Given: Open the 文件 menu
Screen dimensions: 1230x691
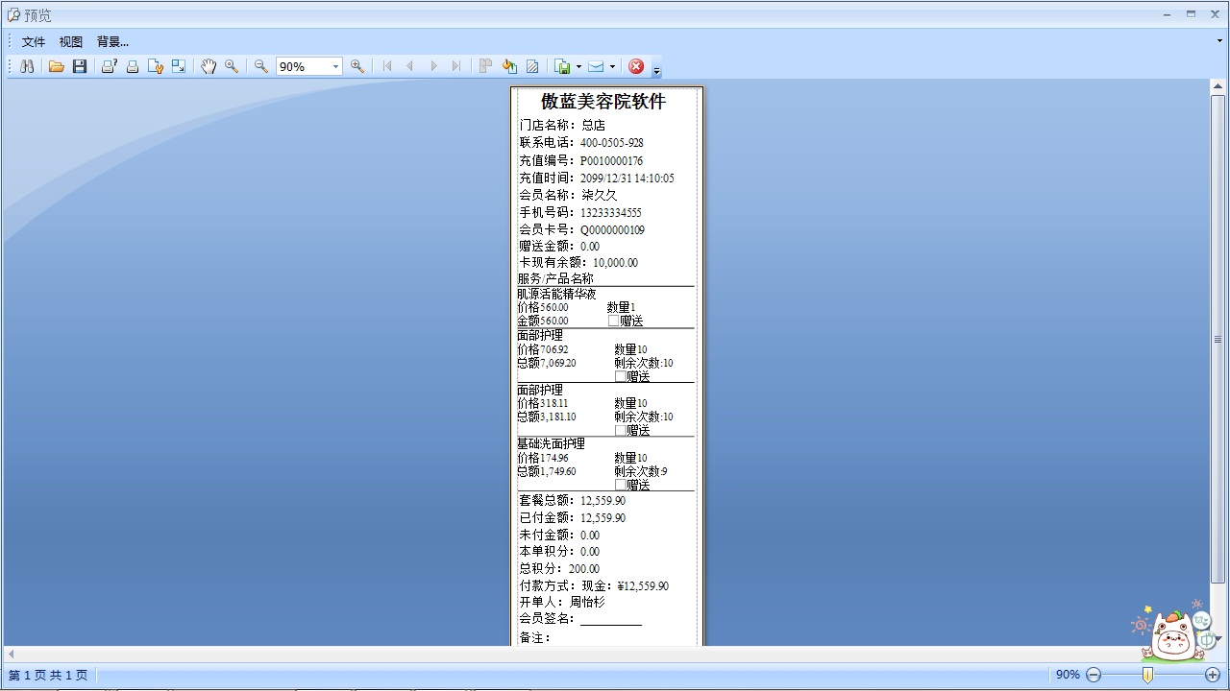Looking at the screenshot, I should pos(34,41).
